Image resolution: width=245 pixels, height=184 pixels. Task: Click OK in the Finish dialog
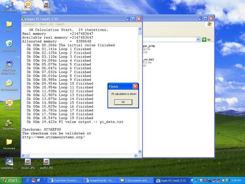click(x=123, y=102)
